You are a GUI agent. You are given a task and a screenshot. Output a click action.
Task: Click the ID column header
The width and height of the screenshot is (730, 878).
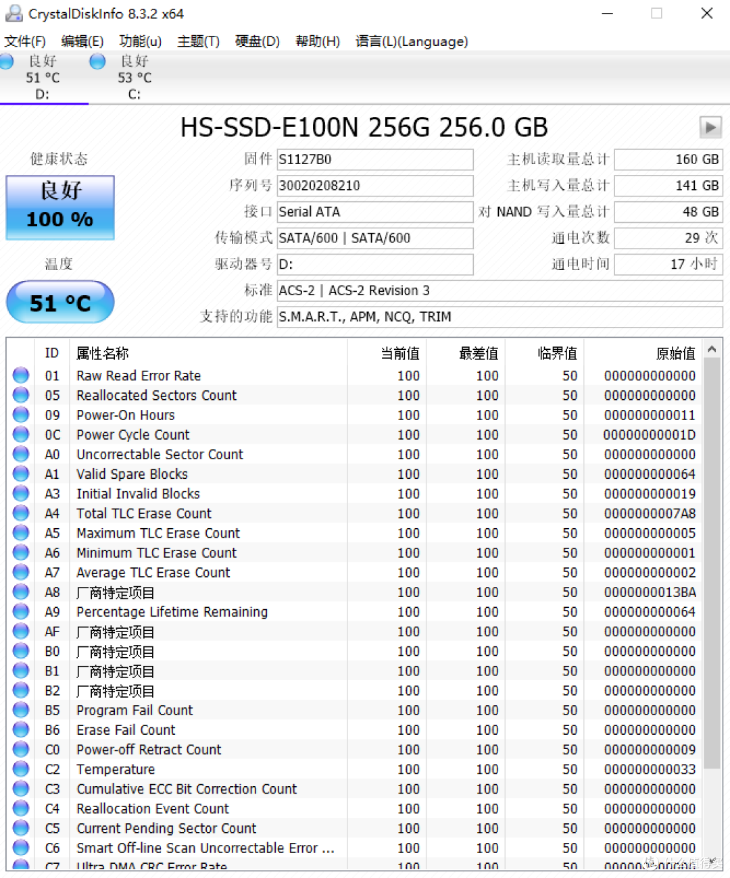pos(52,353)
